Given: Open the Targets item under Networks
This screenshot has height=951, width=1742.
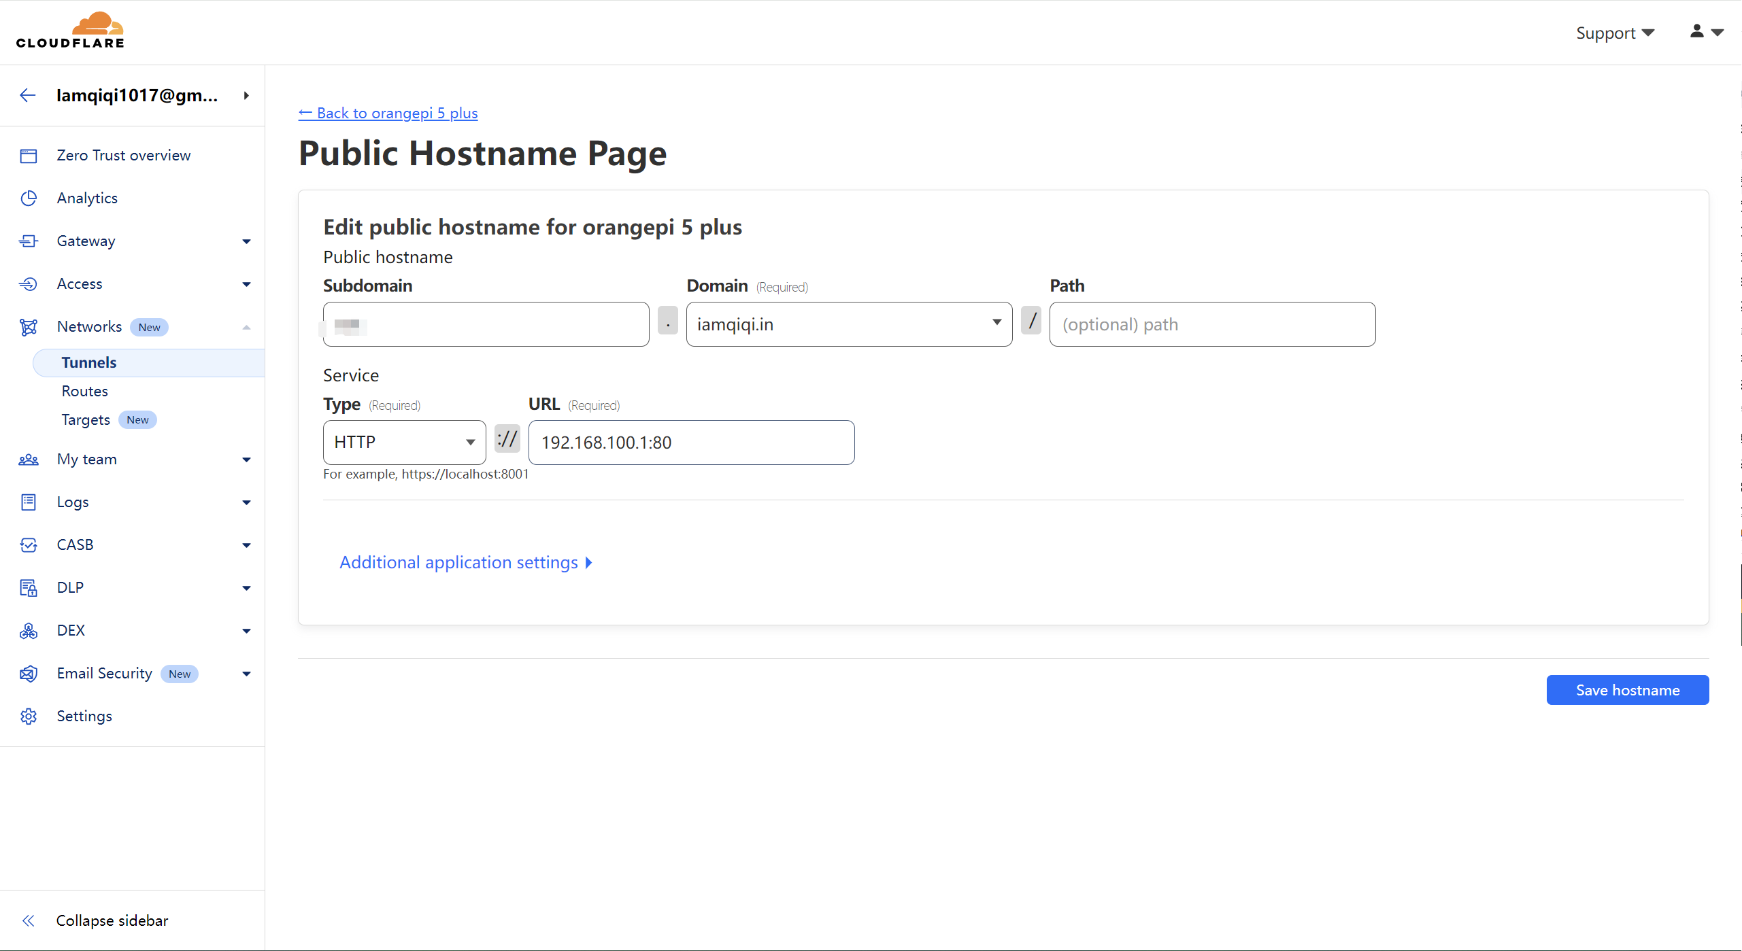Looking at the screenshot, I should 86,420.
